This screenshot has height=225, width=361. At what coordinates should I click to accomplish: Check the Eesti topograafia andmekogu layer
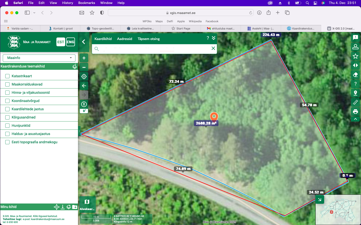(x=8, y=142)
